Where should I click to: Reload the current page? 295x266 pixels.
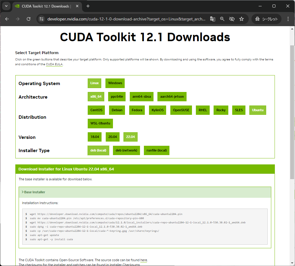(x=29, y=19)
